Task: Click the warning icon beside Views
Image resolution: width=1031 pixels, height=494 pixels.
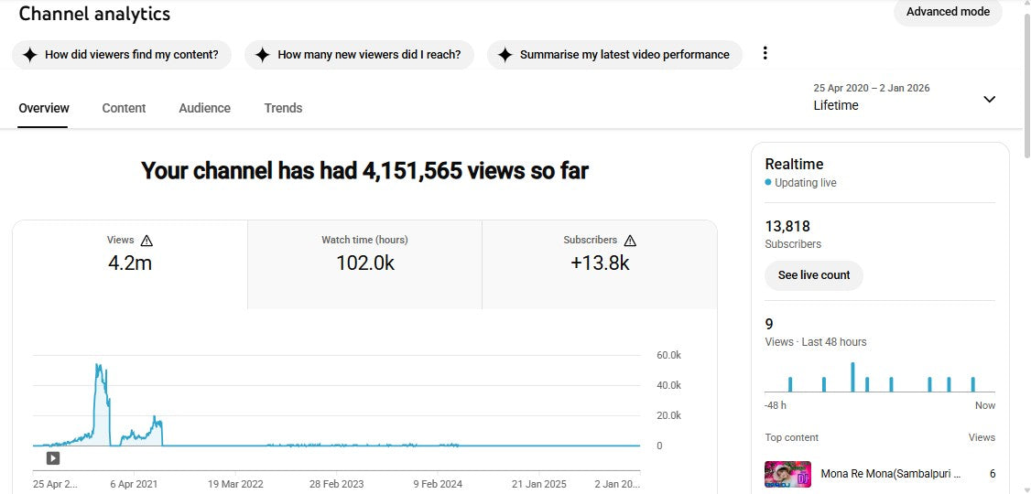Action: [147, 241]
